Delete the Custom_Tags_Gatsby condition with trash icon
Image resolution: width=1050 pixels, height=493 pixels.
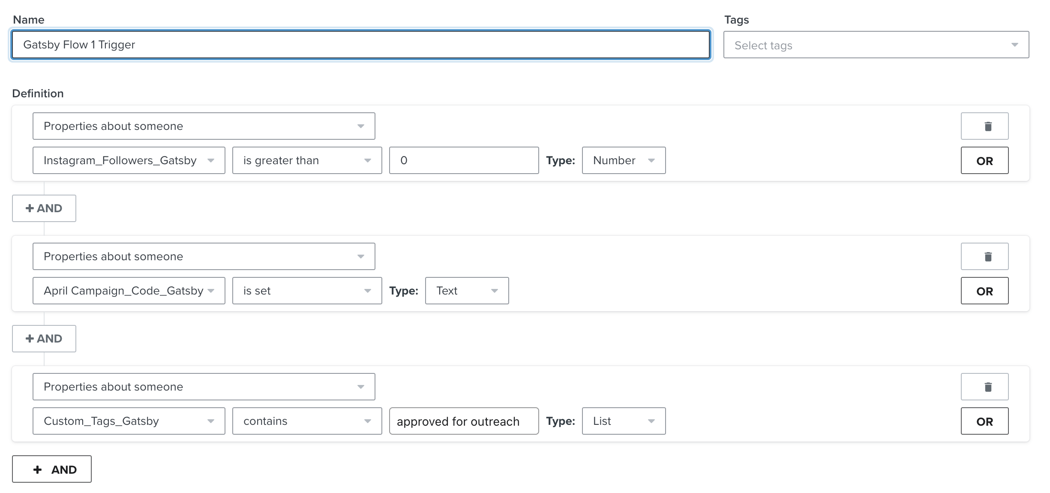click(x=984, y=387)
